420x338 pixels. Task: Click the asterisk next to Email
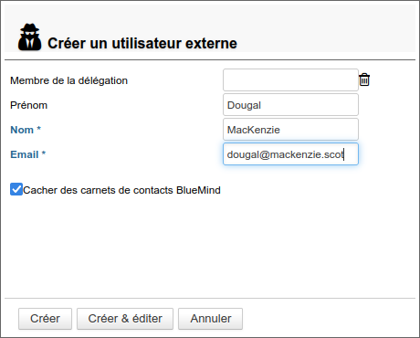click(44, 153)
